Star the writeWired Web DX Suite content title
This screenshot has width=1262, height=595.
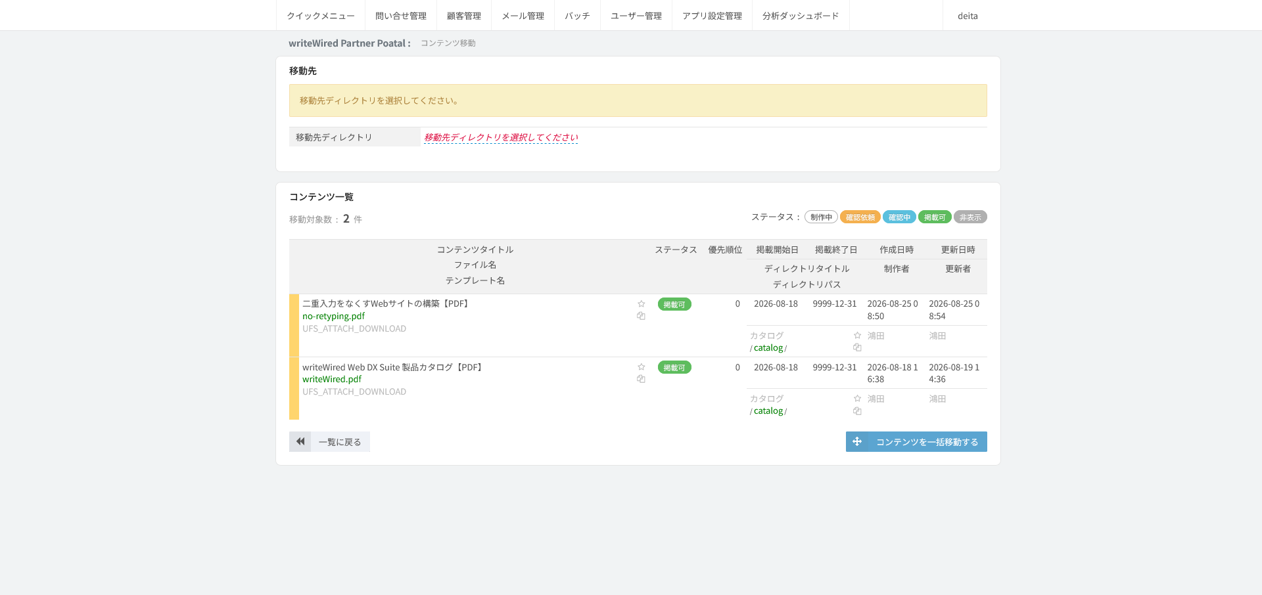pos(641,366)
